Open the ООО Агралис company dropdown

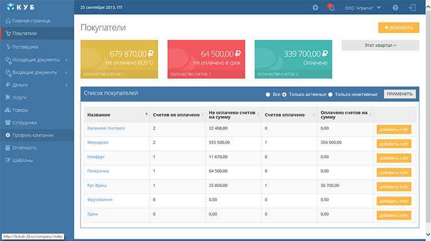tap(362, 7)
